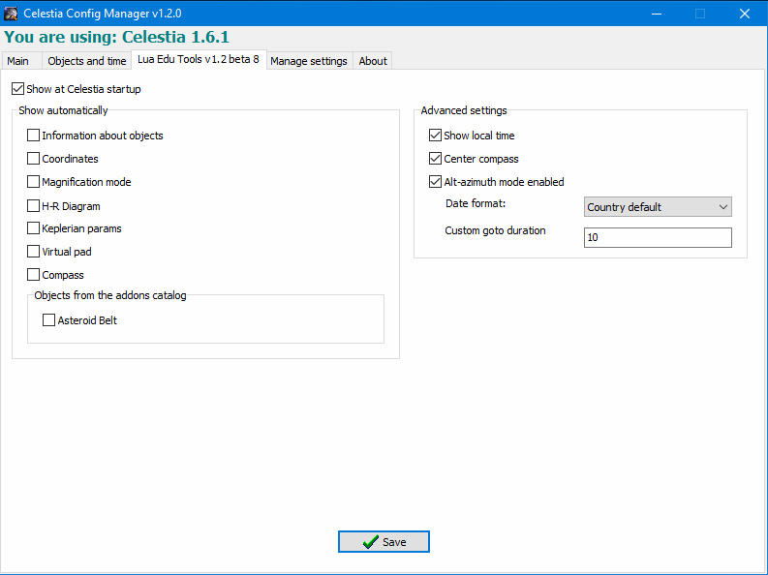Click the 'Advanced settings' group label

tap(464, 110)
